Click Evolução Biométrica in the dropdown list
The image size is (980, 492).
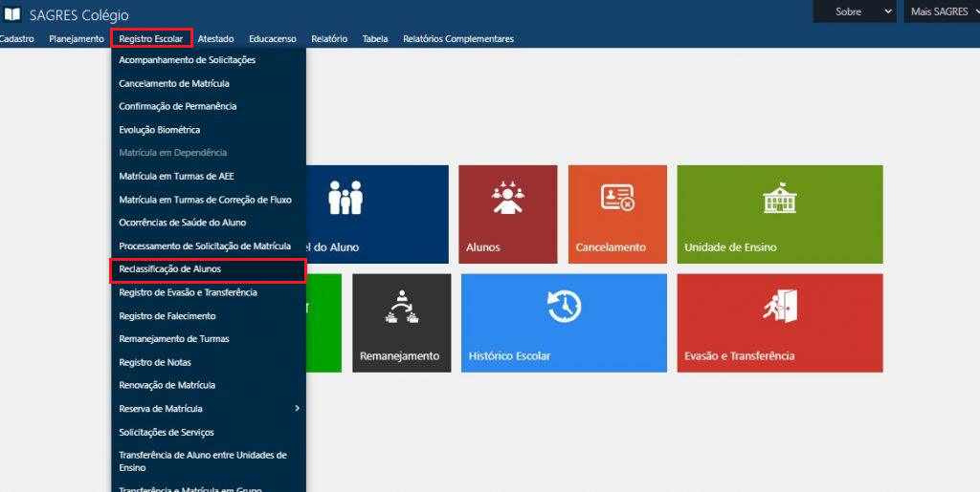(x=160, y=130)
